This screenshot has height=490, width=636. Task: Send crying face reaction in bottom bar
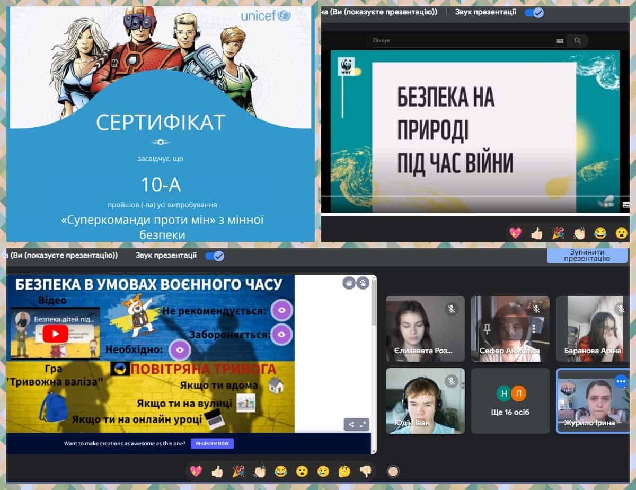coord(323,471)
